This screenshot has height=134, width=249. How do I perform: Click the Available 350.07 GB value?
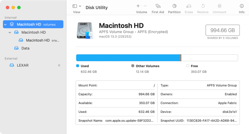147,103
